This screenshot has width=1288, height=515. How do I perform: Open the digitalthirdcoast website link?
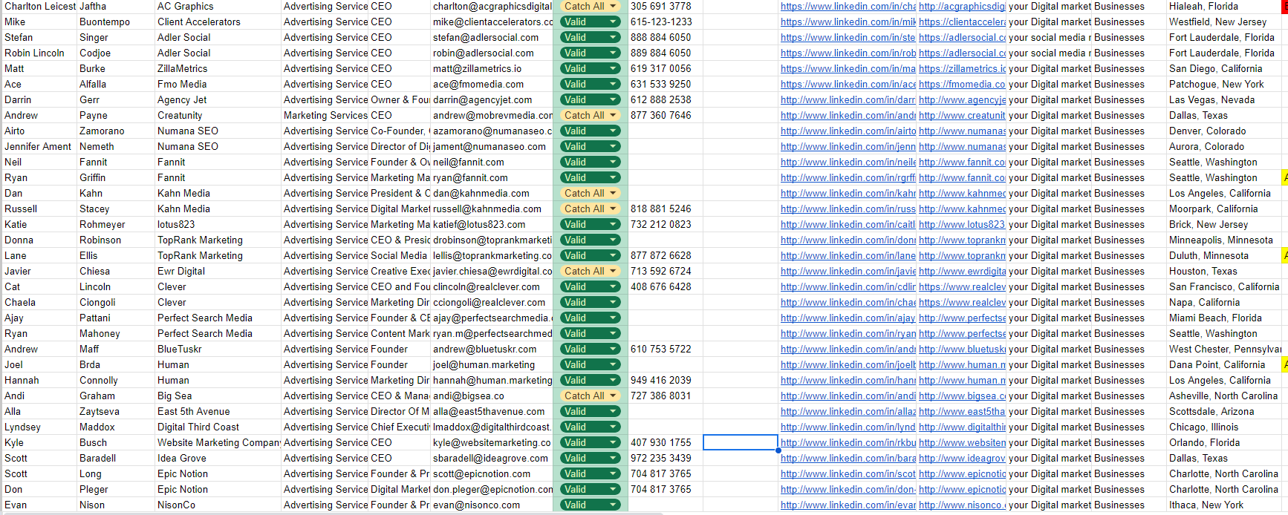coord(963,427)
